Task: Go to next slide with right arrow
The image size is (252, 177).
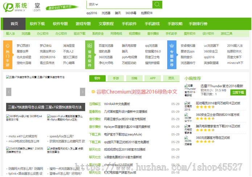Action: [83, 92]
